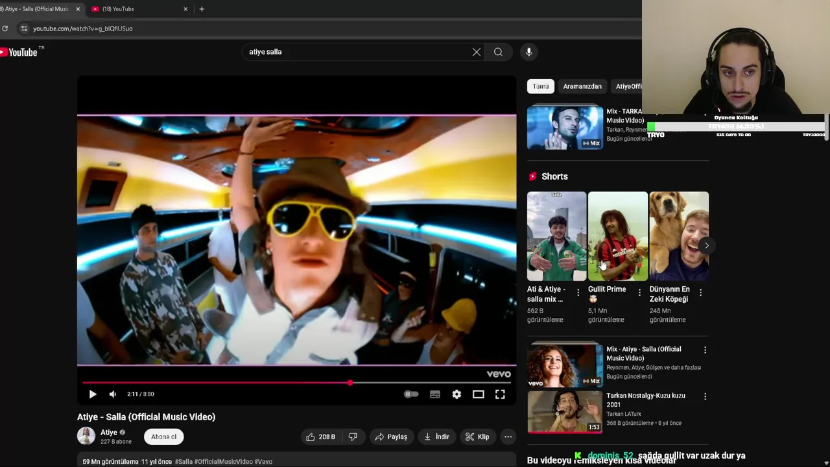The width and height of the screenshot is (830, 467).
Task: Show next shorts with arrow
Action: click(706, 245)
